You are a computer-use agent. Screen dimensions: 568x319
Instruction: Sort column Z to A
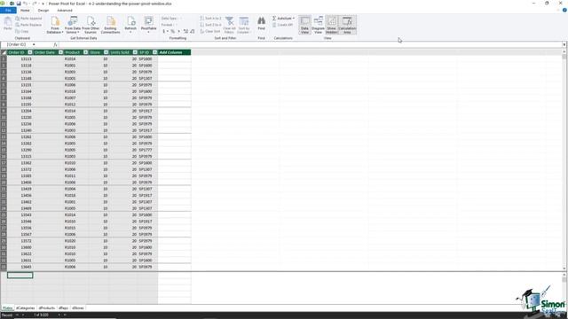pyautogui.click(x=210, y=25)
